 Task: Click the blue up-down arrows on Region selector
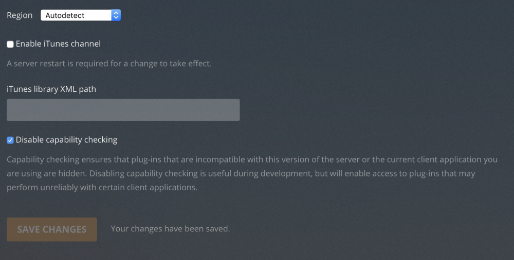click(116, 15)
